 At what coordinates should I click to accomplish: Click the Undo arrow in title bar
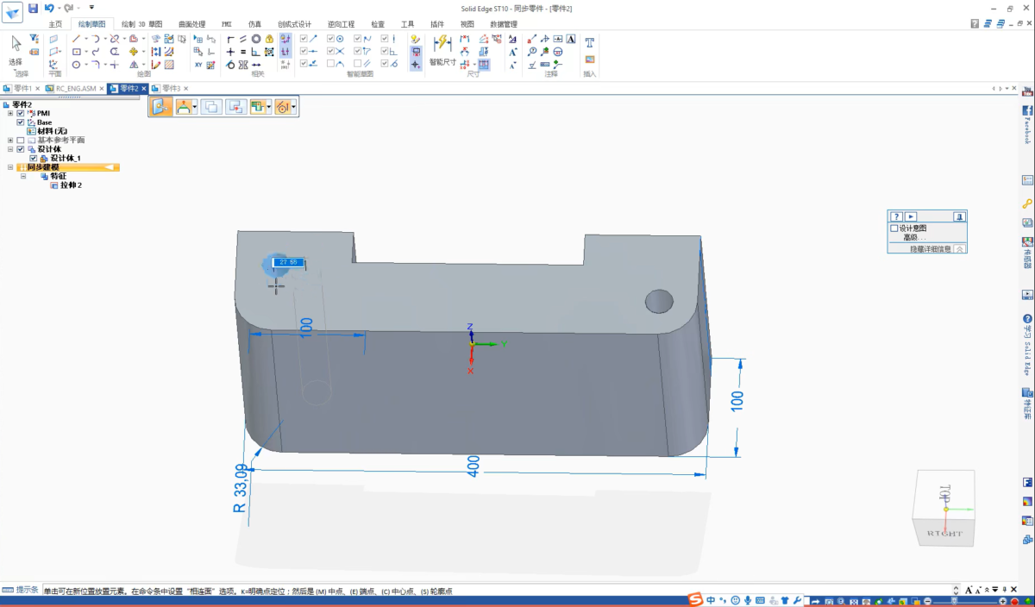coord(49,8)
